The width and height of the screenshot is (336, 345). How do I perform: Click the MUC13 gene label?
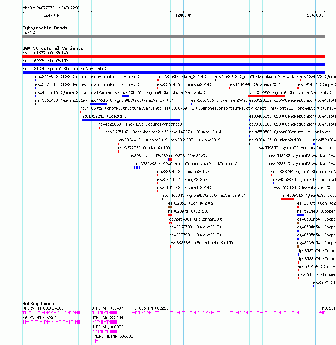pyautogui.click(x=329, y=308)
